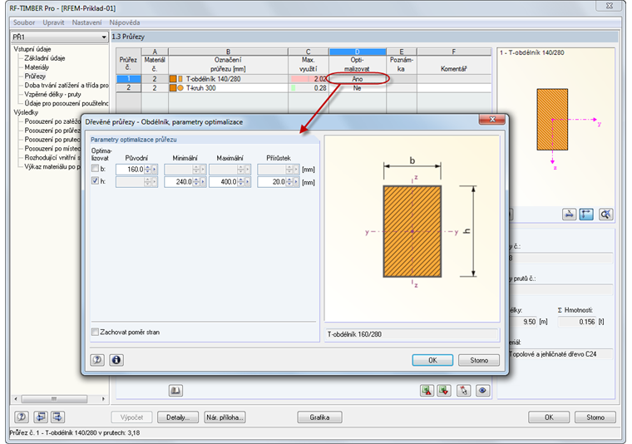Screen dimensions: 632x444
Task: Uncheck optimize height h checkbox
Action: pos(95,181)
